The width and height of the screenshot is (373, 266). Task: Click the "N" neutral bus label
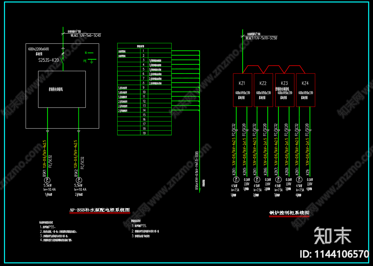(86, 53)
